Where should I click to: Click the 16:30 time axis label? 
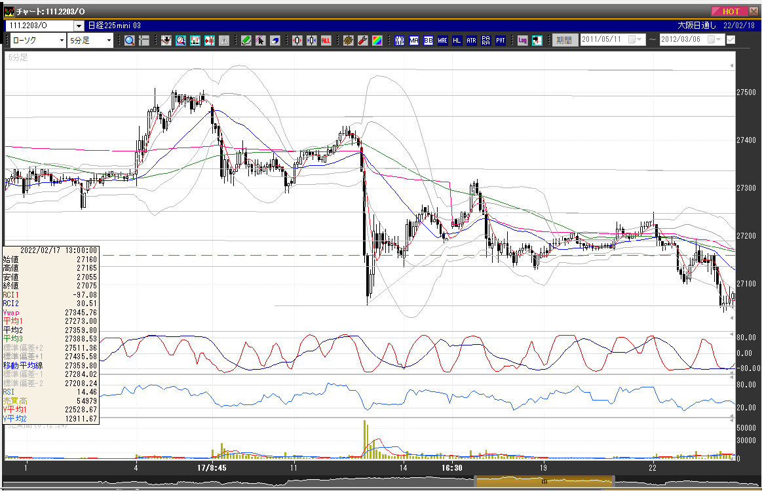point(451,467)
